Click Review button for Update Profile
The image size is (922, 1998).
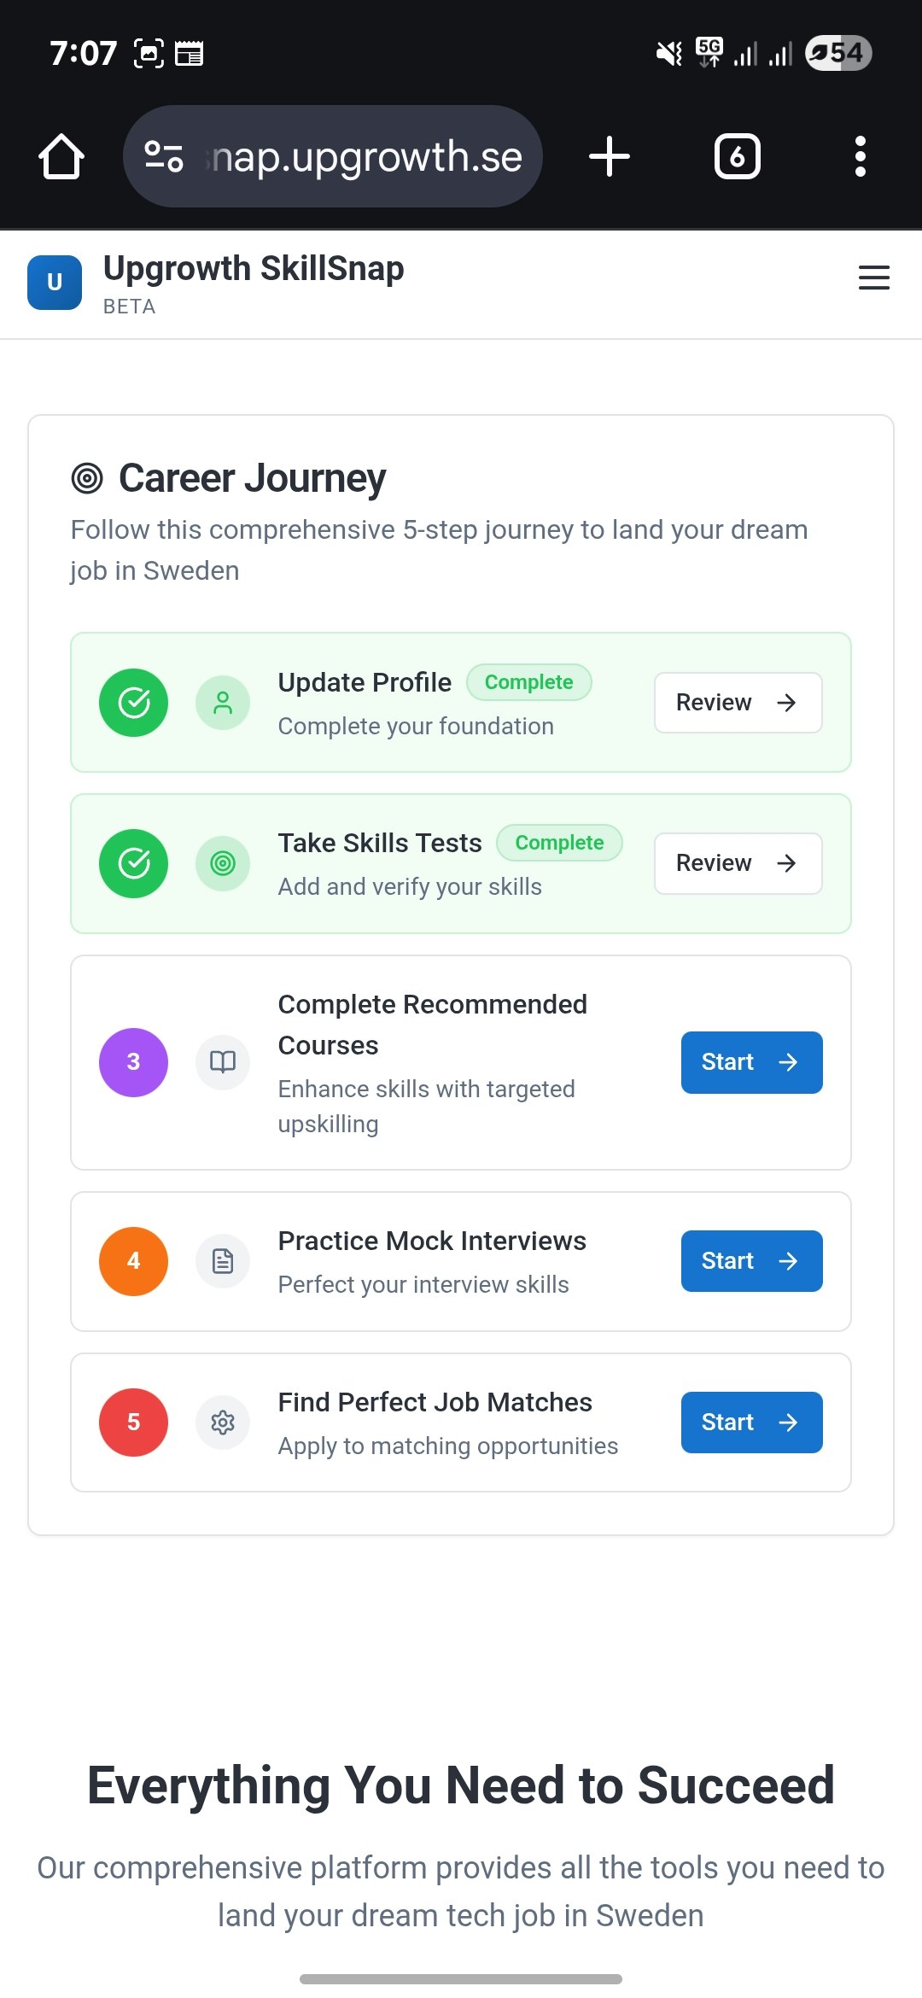738,703
